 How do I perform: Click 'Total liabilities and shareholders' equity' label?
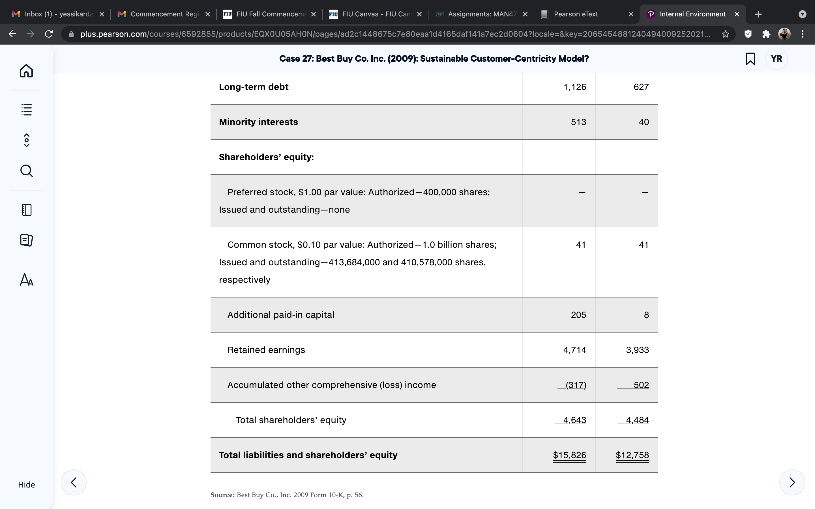click(308, 455)
